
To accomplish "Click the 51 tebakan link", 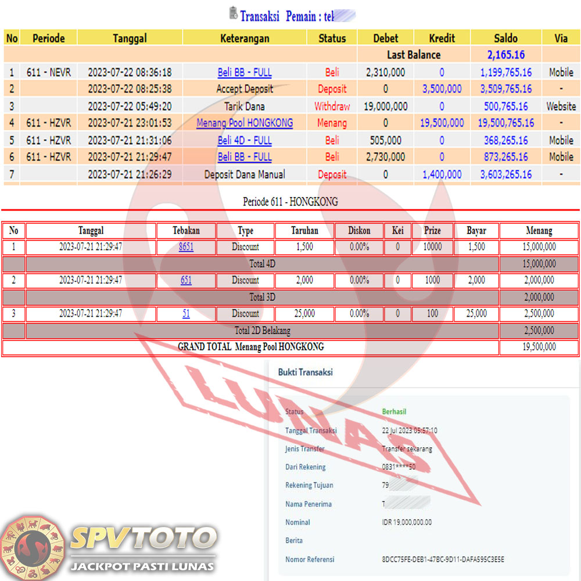I will point(186,314).
